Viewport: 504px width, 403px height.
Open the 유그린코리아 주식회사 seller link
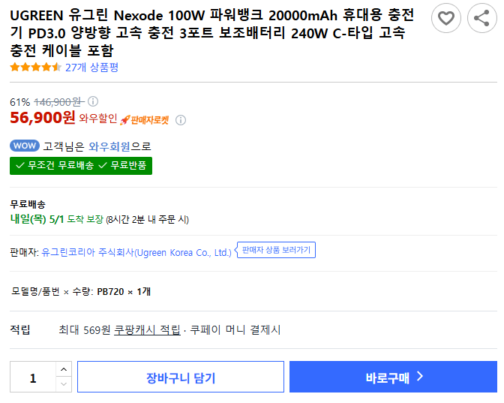tap(136, 253)
